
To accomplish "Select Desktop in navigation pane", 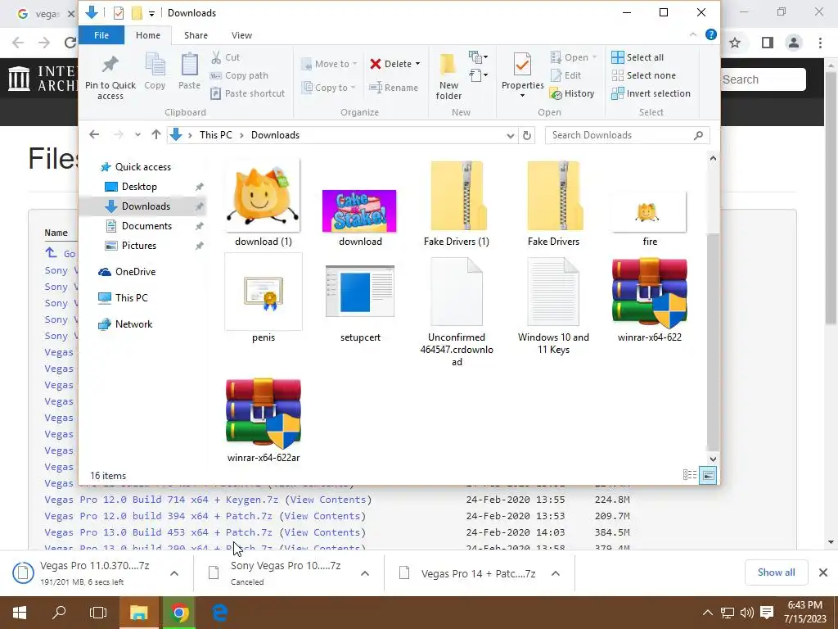I will coord(139,187).
